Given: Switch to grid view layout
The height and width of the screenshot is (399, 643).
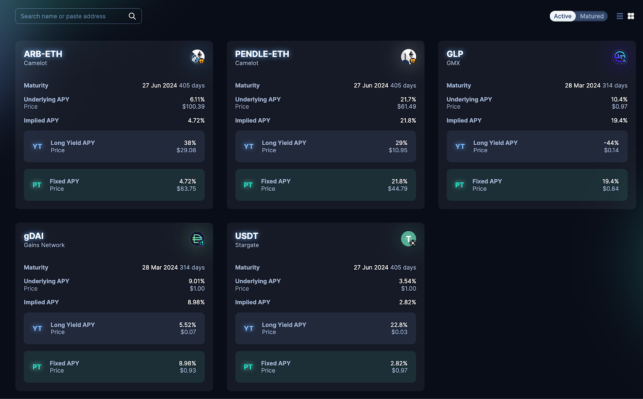Looking at the screenshot, I should point(631,16).
